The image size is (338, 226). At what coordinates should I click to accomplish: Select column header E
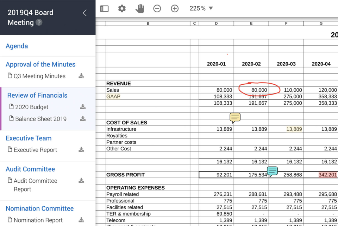(x=251, y=23)
